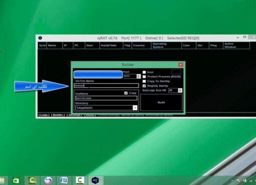Open the white C recorder icon on the taskbar
This screenshot has height=185, width=256.
tap(80, 180)
